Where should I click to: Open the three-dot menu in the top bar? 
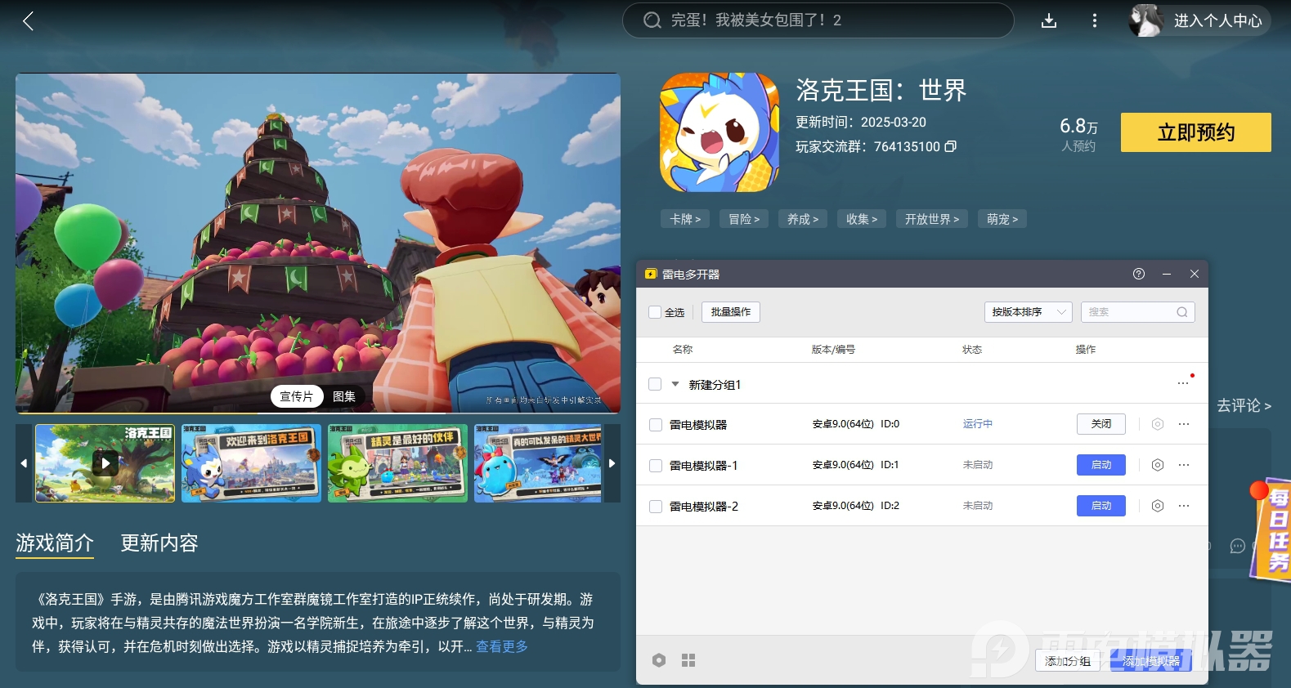(1095, 21)
